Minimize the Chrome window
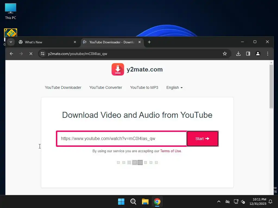The height and width of the screenshot is (208, 278). coord(242,42)
